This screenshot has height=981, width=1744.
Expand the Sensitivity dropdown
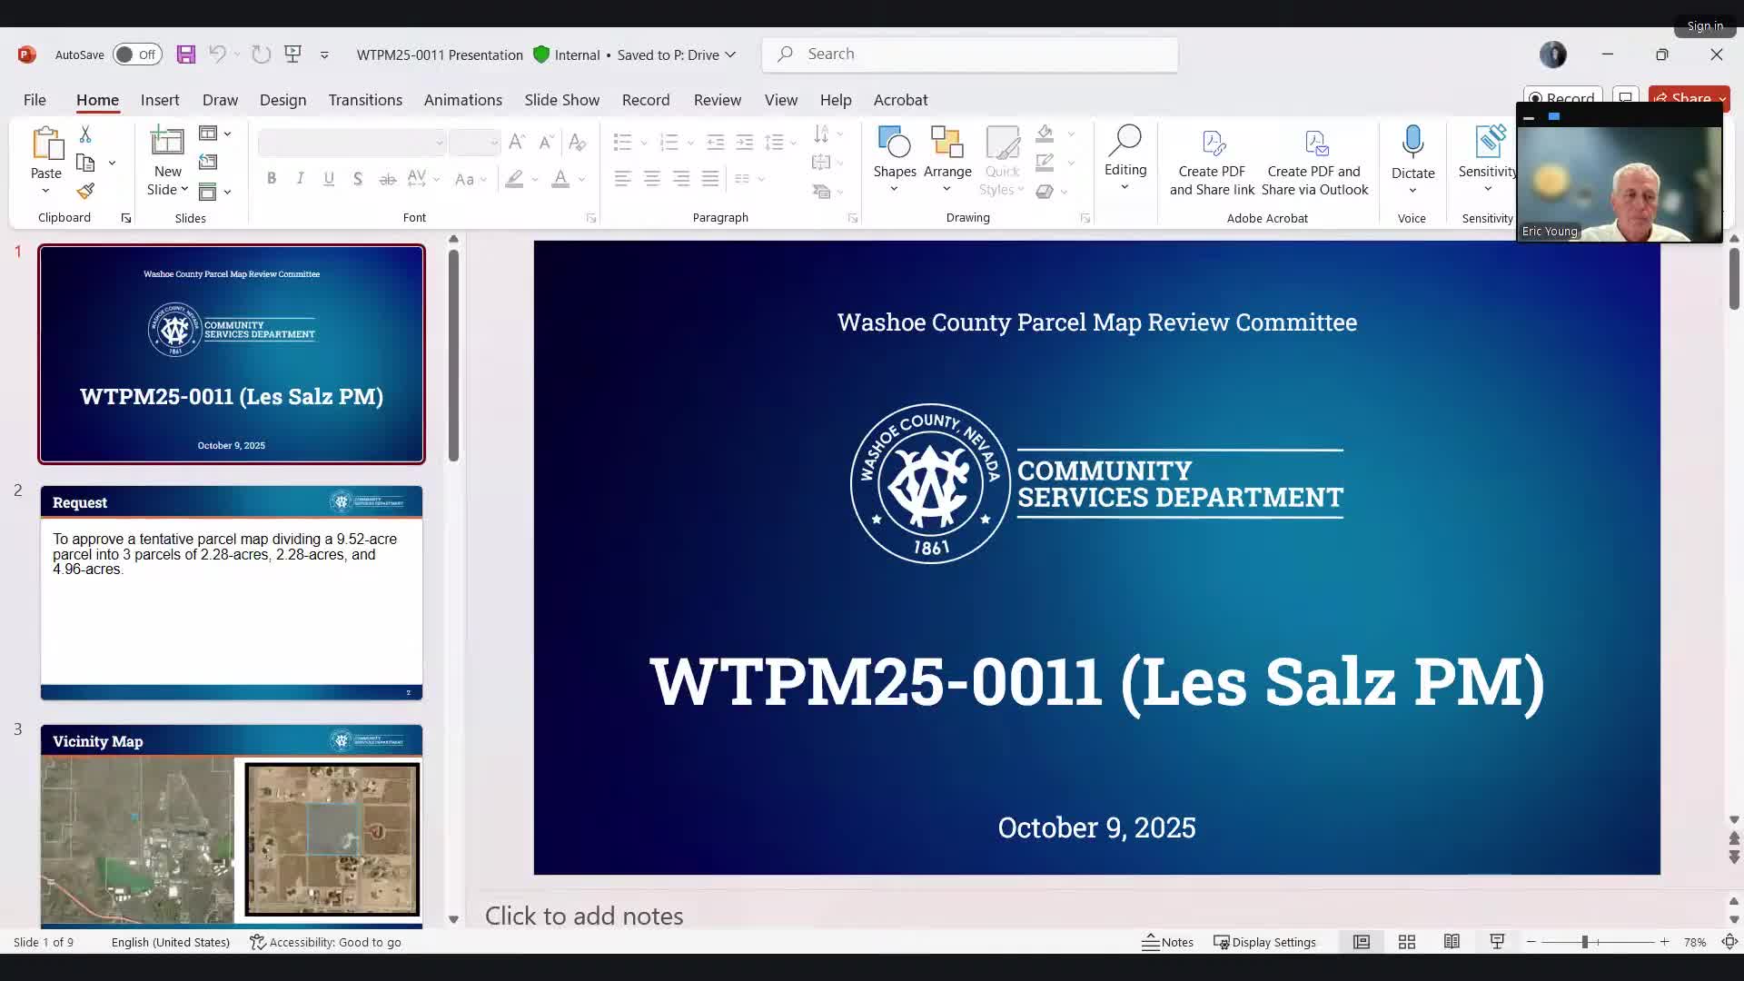[x=1487, y=189]
